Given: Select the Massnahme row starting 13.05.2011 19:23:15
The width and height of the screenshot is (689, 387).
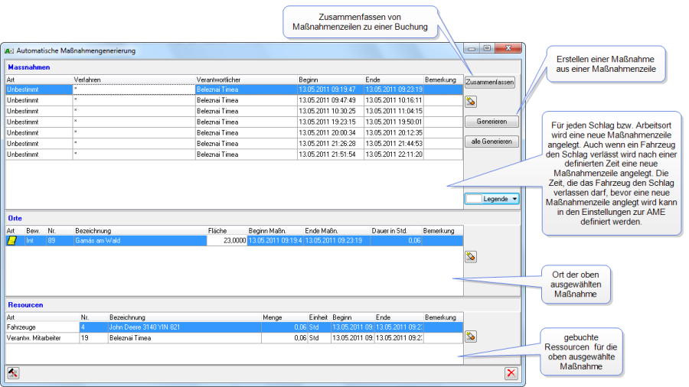Looking at the screenshot, I should click(x=230, y=122).
